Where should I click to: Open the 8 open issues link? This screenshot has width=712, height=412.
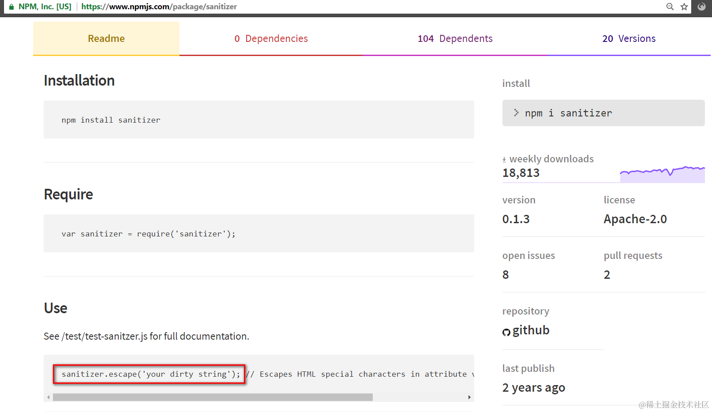(x=506, y=275)
